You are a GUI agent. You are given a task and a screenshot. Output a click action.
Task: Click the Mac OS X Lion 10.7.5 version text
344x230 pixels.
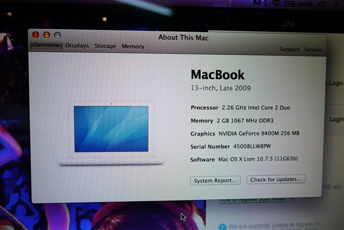258,159
